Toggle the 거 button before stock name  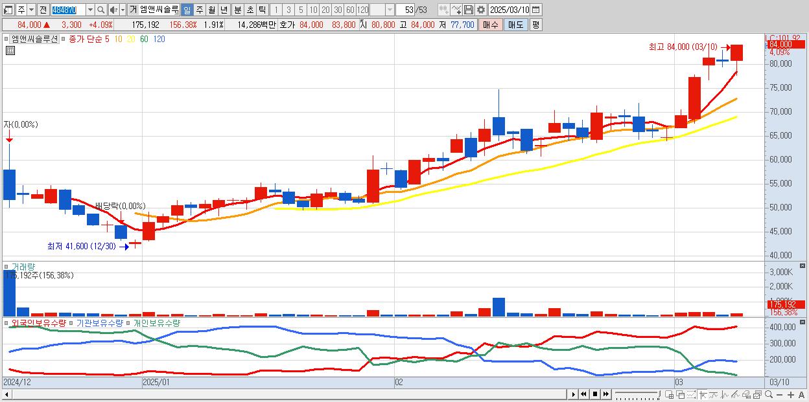point(132,10)
